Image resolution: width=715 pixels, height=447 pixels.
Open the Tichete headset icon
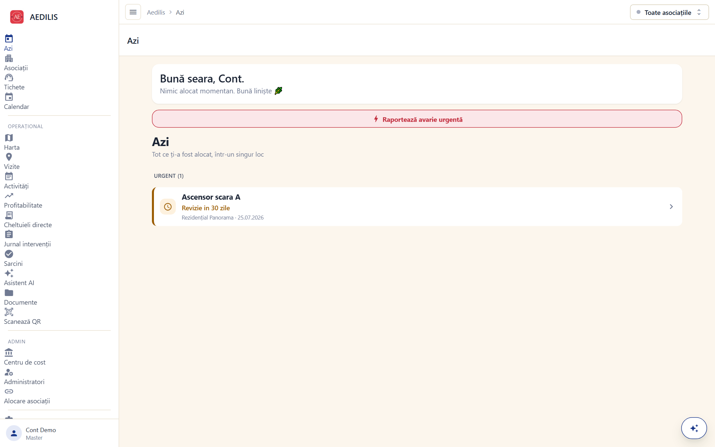9,77
